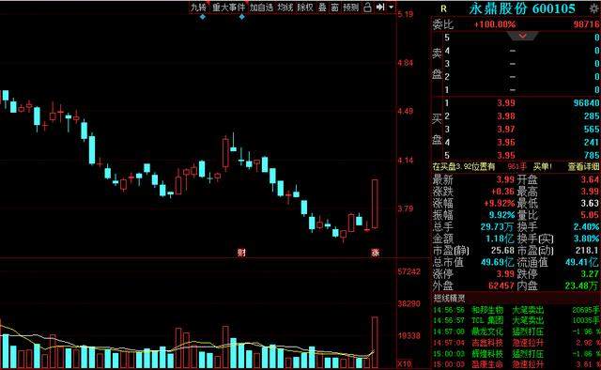The height and width of the screenshot is (370, 601).
Task: Click the last tall red candlestick
Action: [375, 204]
